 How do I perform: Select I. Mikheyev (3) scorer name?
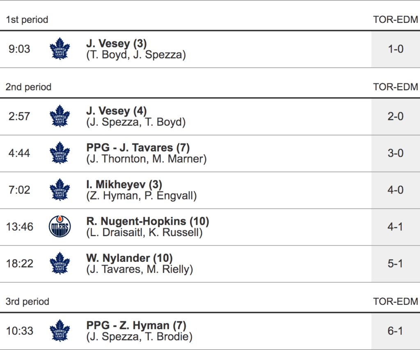pyautogui.click(x=124, y=184)
